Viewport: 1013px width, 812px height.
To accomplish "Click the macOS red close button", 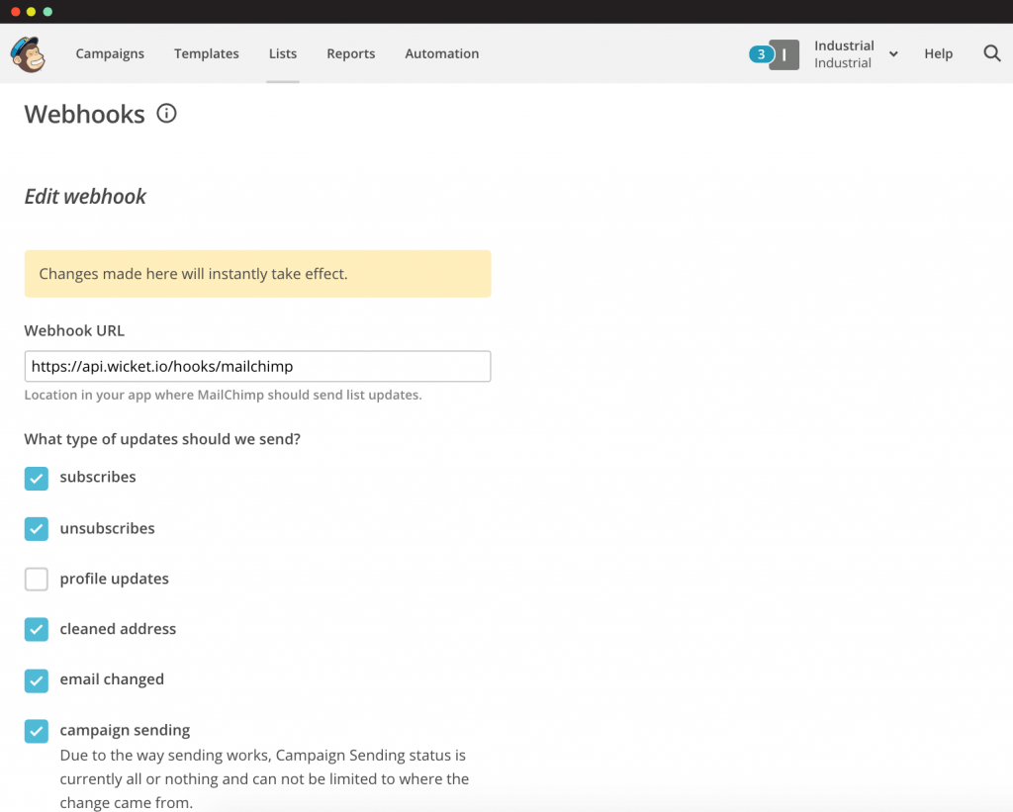I will click(x=16, y=12).
